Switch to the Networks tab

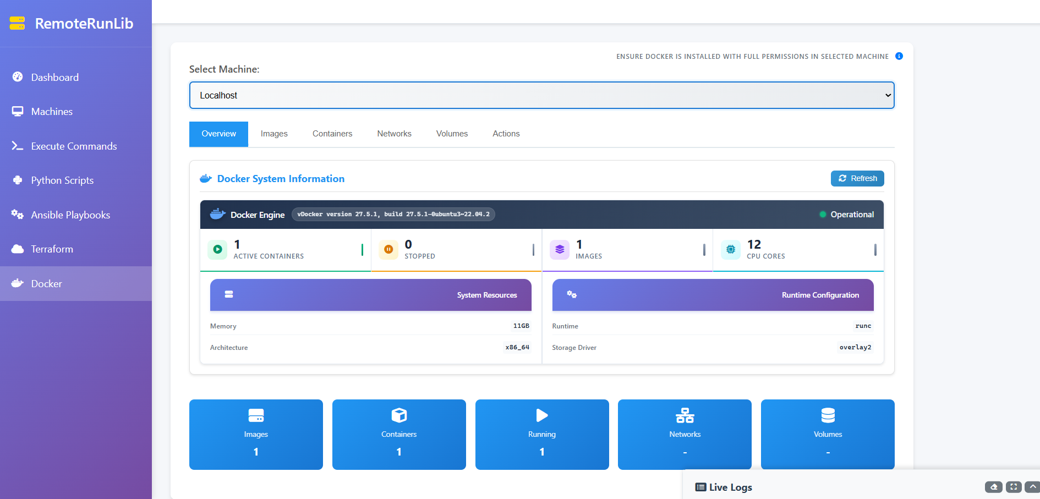click(x=394, y=134)
